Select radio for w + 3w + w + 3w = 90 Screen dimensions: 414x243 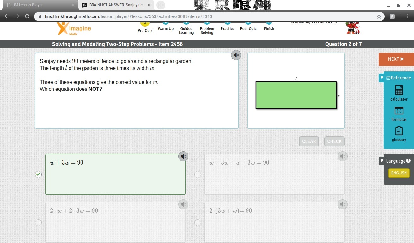[198, 174]
